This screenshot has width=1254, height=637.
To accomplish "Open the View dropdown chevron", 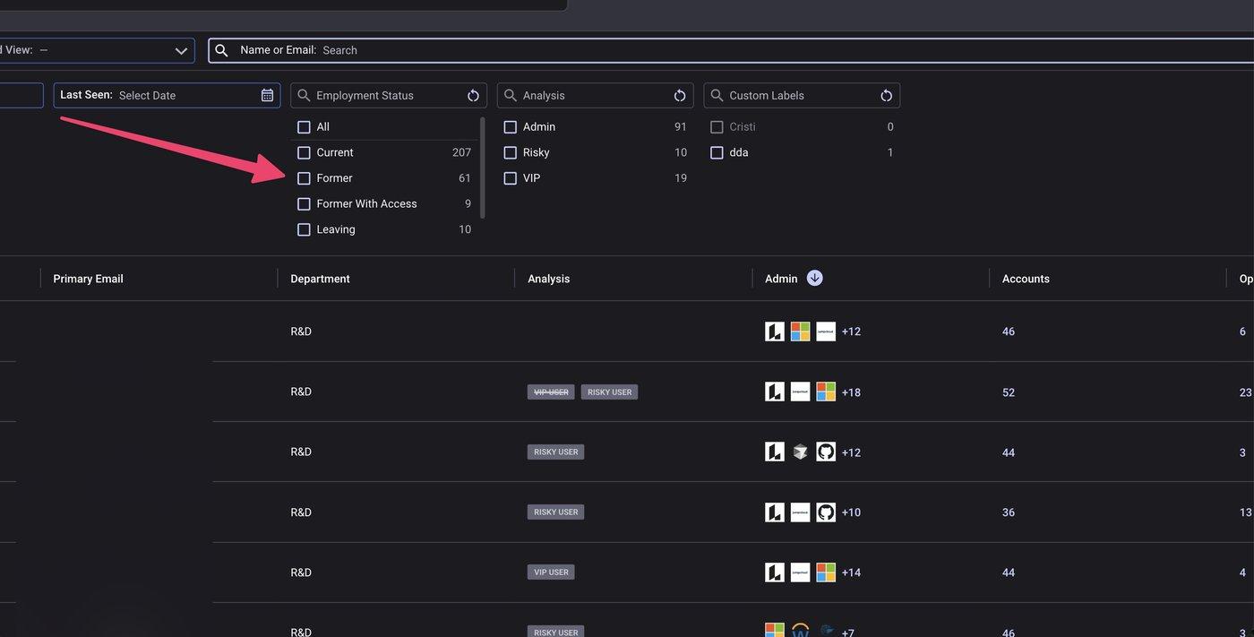I will pyautogui.click(x=182, y=51).
